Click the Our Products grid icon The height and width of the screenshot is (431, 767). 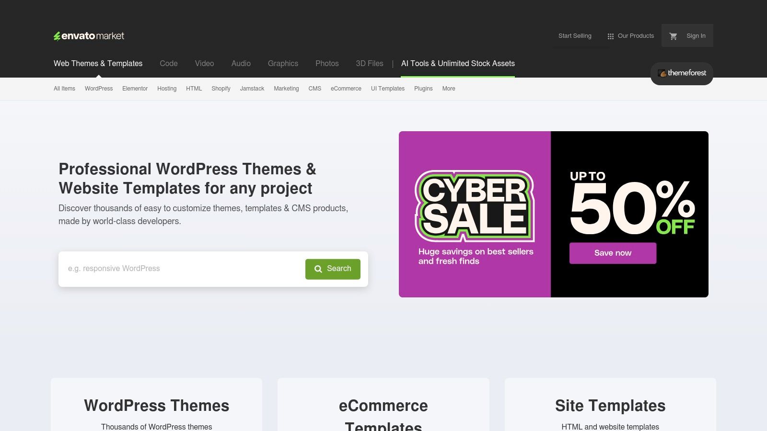coord(610,36)
